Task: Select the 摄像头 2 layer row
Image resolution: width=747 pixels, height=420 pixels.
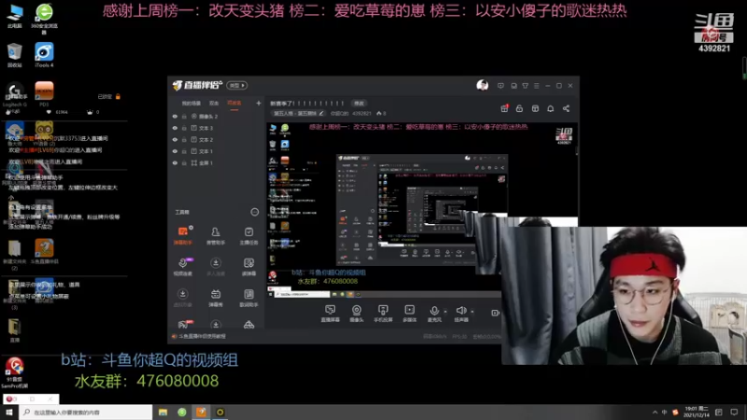Action: click(x=217, y=116)
